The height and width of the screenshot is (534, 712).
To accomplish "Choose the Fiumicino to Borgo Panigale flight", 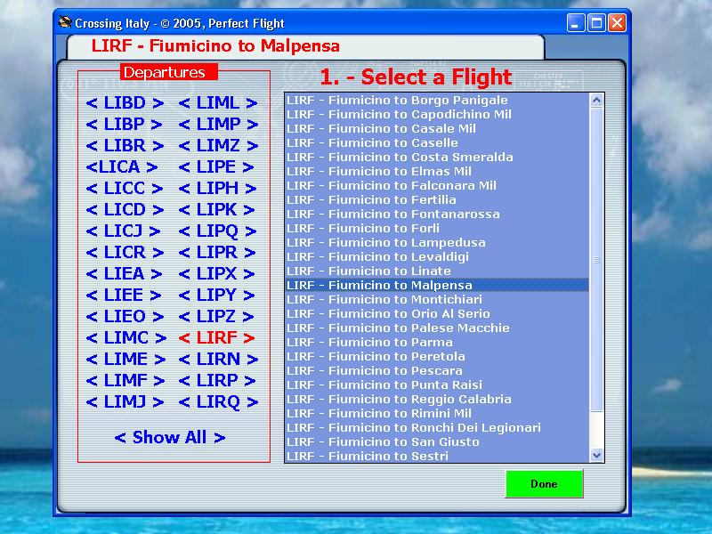I will [437, 100].
